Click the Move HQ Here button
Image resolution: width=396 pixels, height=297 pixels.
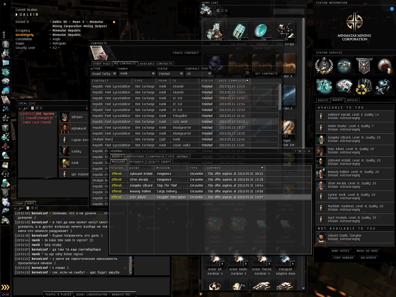click(x=367, y=251)
